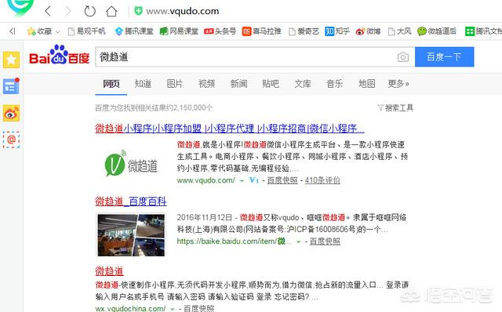Open the browser home page icon
The image size is (502, 312).
tap(111, 11)
